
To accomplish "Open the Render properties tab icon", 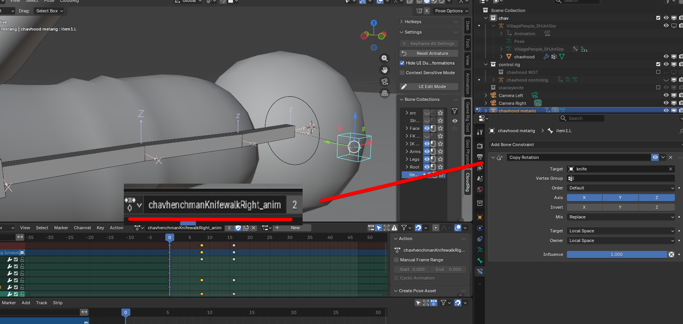I will [x=480, y=146].
